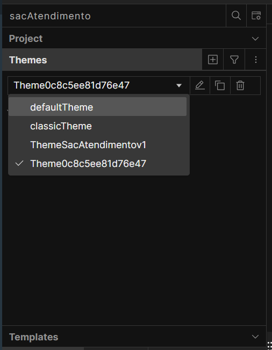Open the project settings window icon
Screen dimensions: 272x350
256,16
